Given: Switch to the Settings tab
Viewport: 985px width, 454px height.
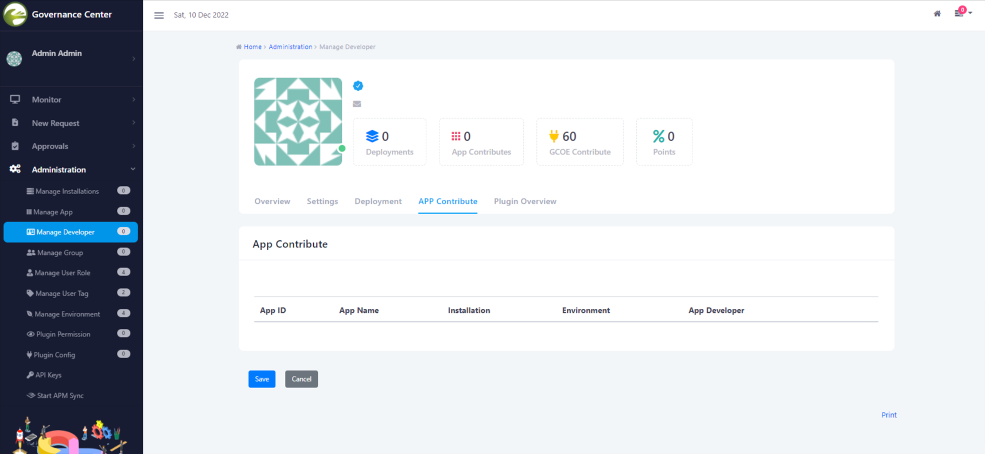Looking at the screenshot, I should tap(322, 201).
